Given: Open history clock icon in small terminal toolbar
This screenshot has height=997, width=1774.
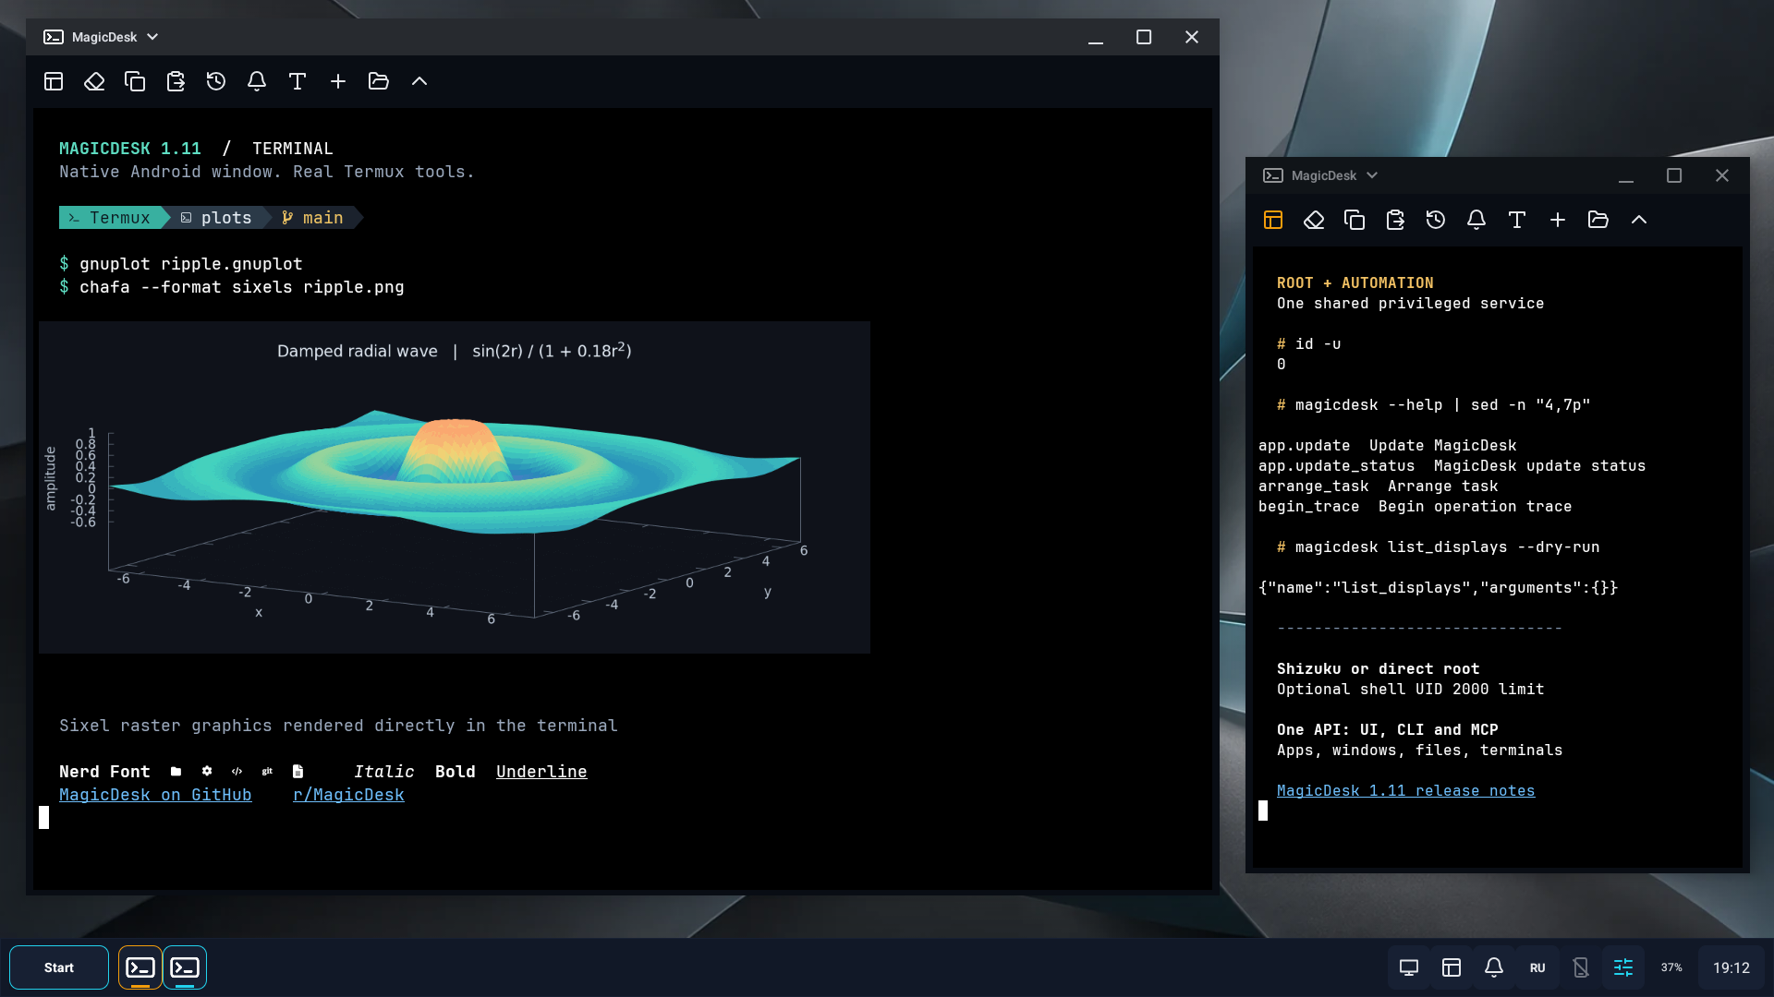Looking at the screenshot, I should (1436, 220).
